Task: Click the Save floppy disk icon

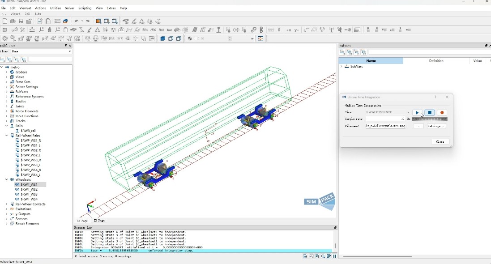Action: pos(21,21)
